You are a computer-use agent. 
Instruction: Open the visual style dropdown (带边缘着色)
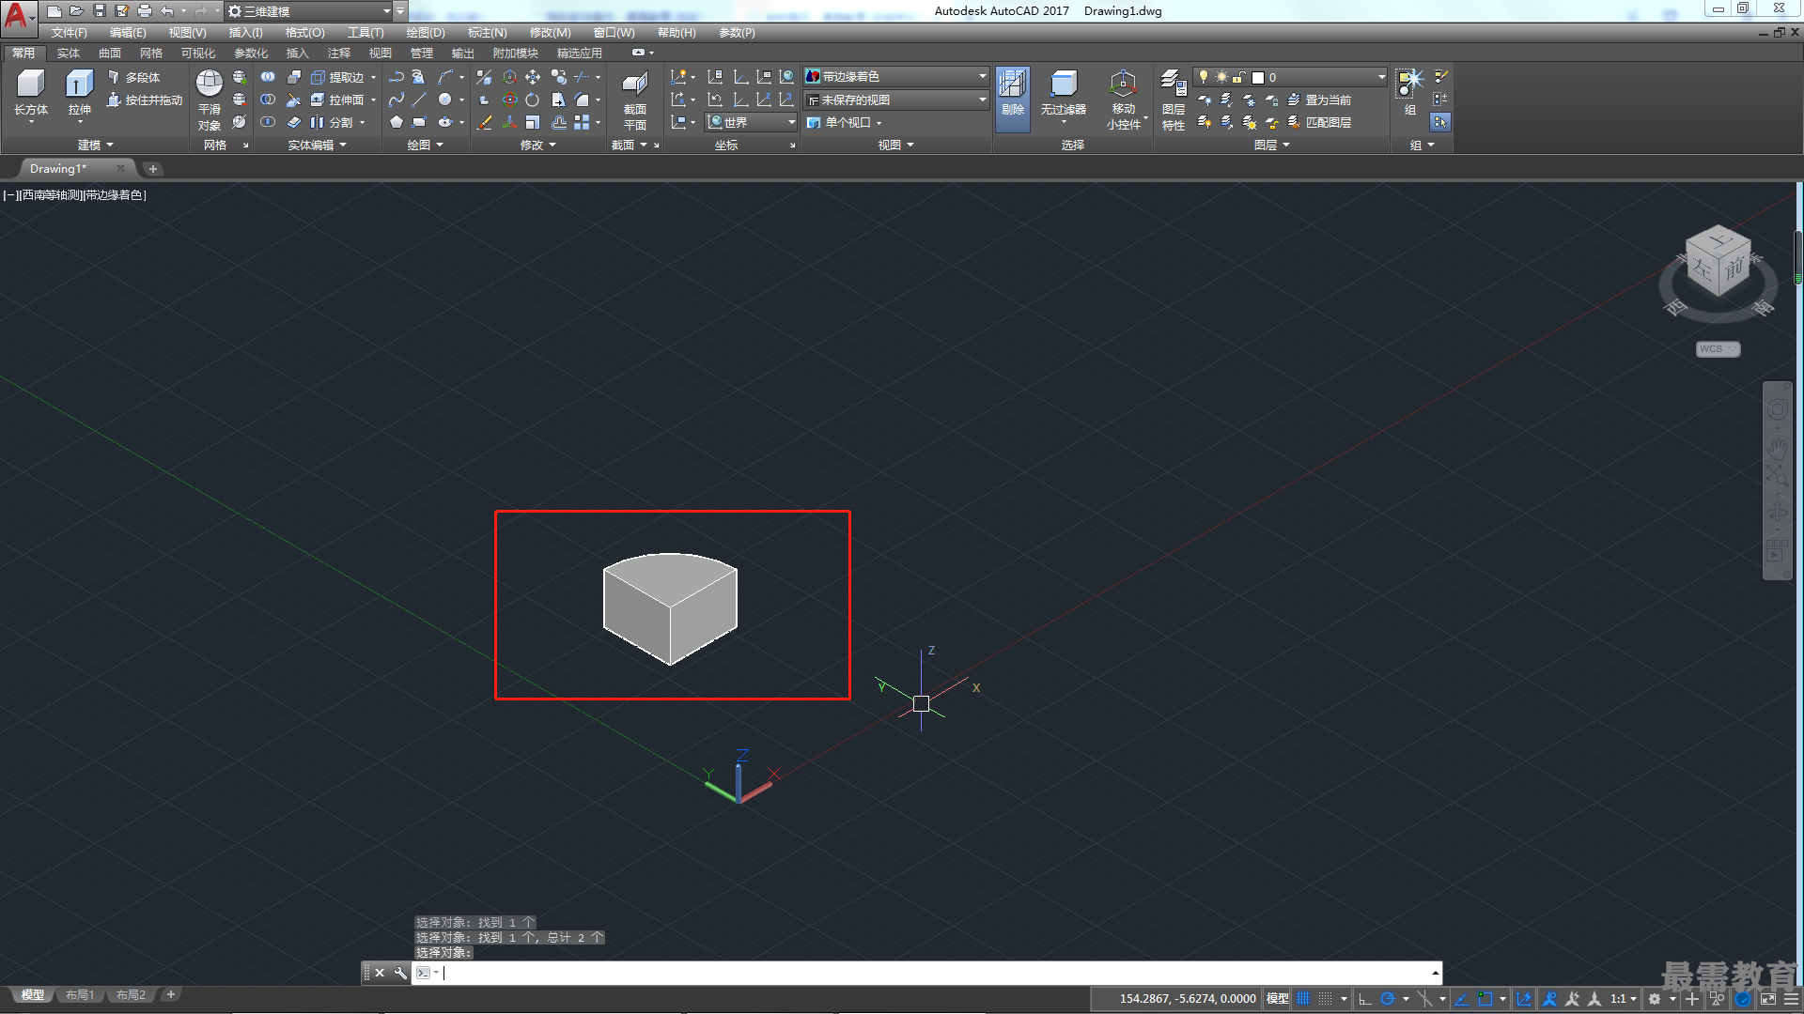pos(896,76)
